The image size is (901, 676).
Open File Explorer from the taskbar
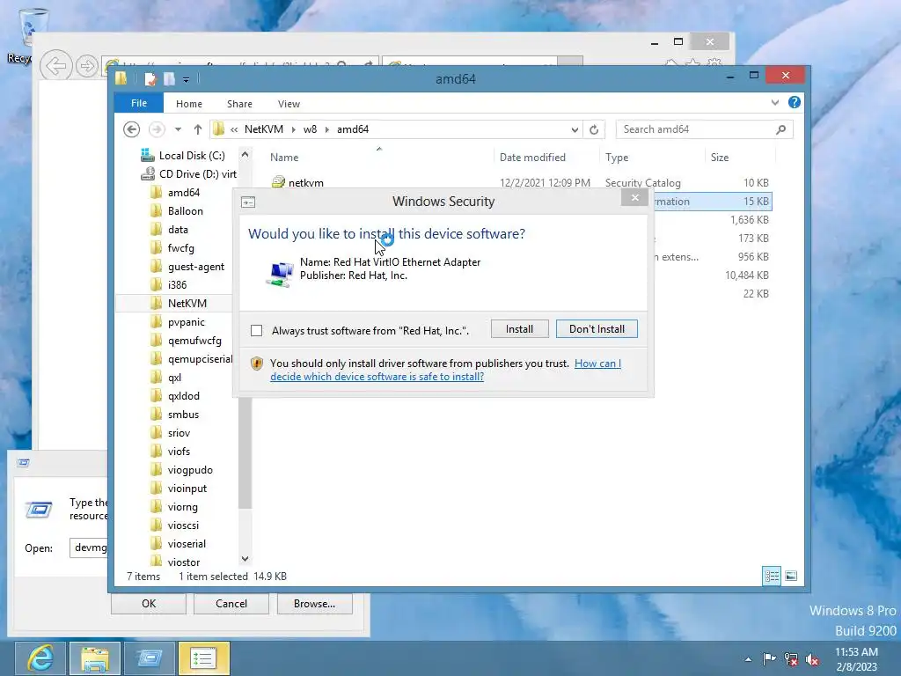coord(95,658)
